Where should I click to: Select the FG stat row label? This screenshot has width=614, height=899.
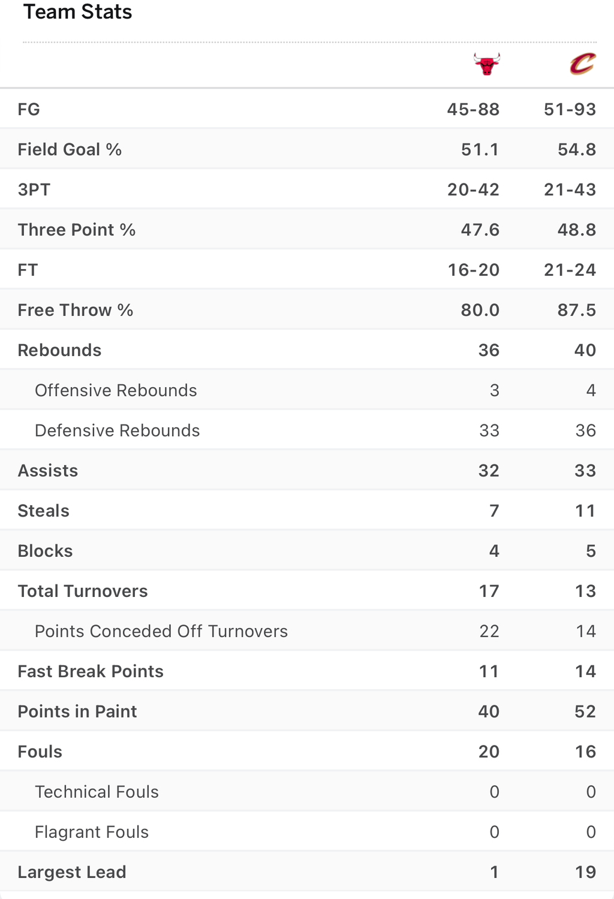pos(29,109)
